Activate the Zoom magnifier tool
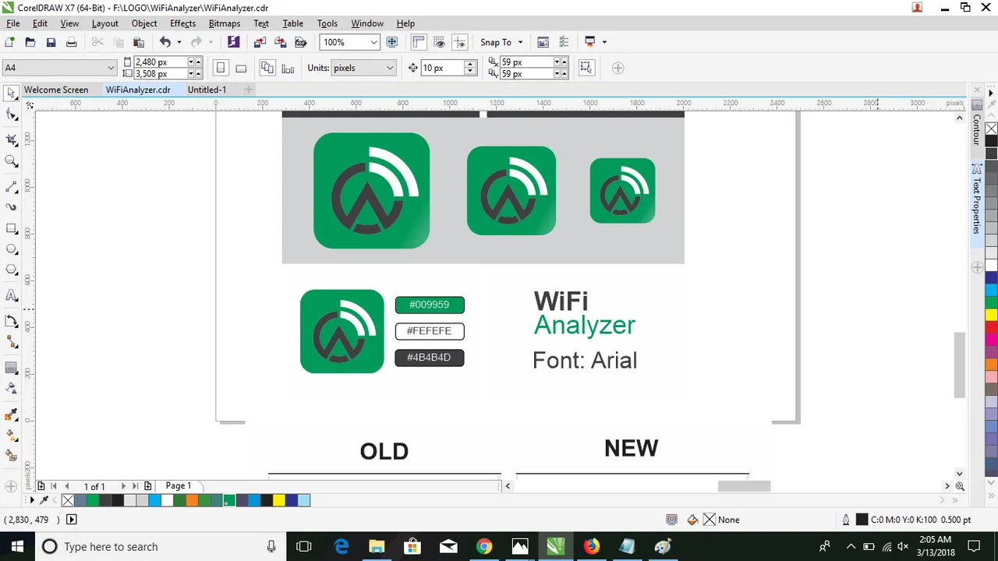The height and width of the screenshot is (561, 998). [11, 161]
